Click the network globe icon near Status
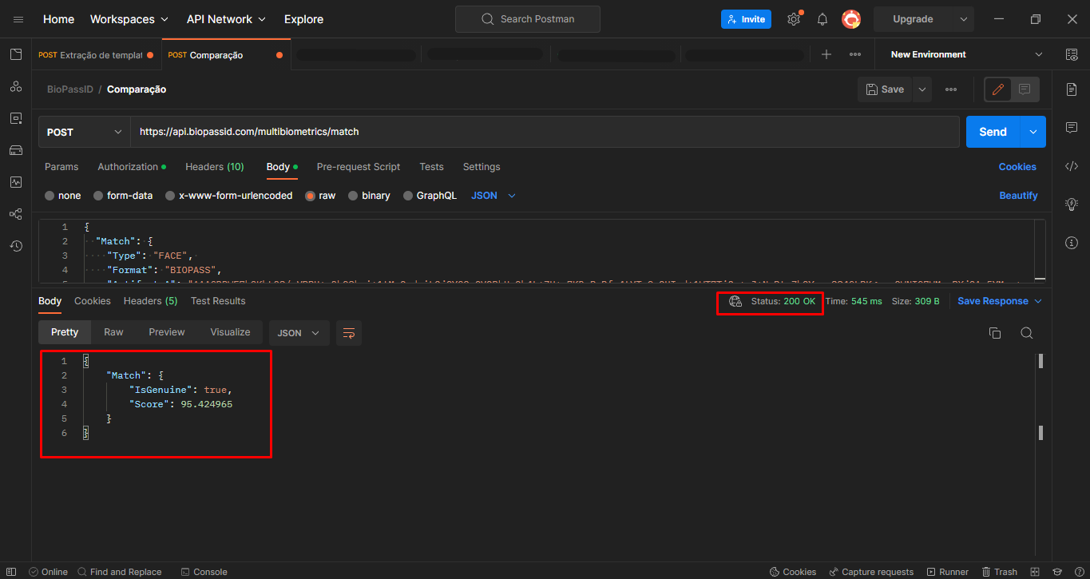Image resolution: width=1090 pixels, height=579 pixels. pos(735,301)
